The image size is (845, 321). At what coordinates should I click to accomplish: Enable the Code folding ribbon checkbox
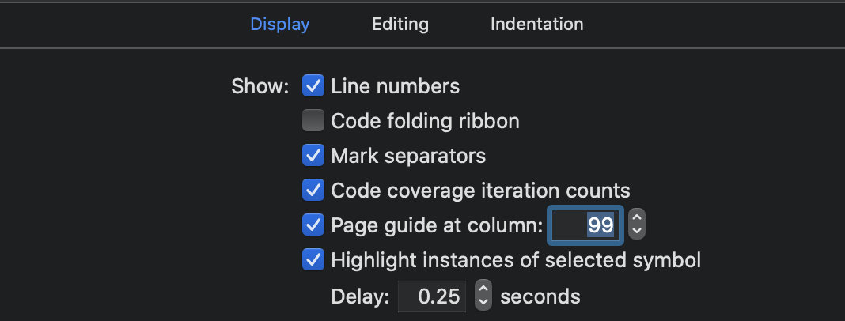[x=313, y=121]
